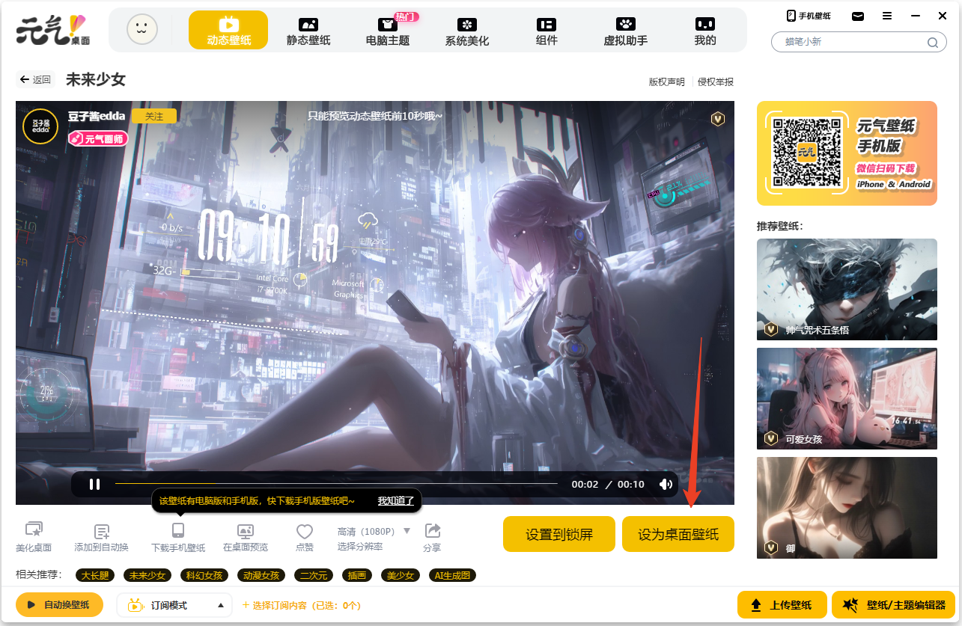Viewport: 962px width, 626px height.
Task: Click the 下载手机壁纸 phone icon
Action: 178,531
